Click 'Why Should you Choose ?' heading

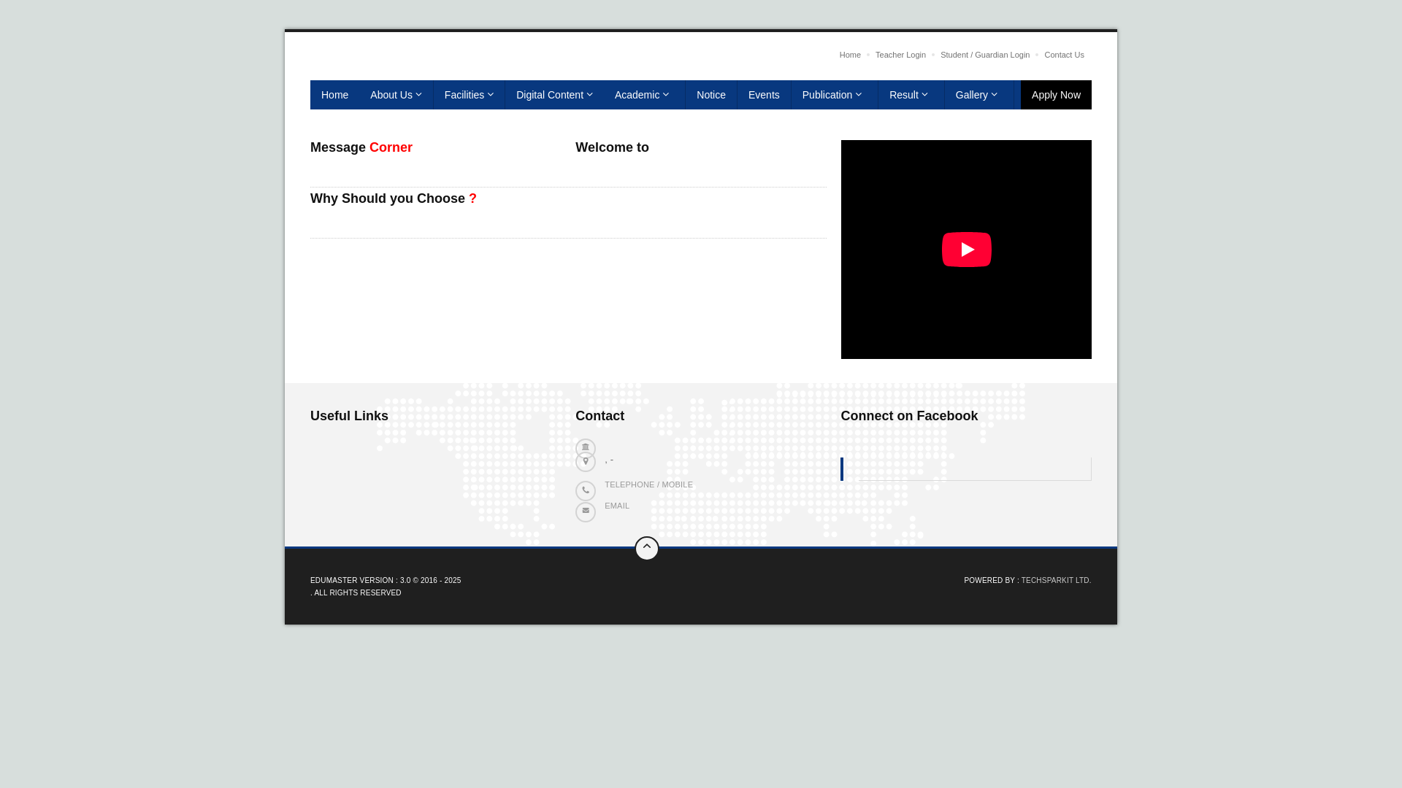pos(394,198)
